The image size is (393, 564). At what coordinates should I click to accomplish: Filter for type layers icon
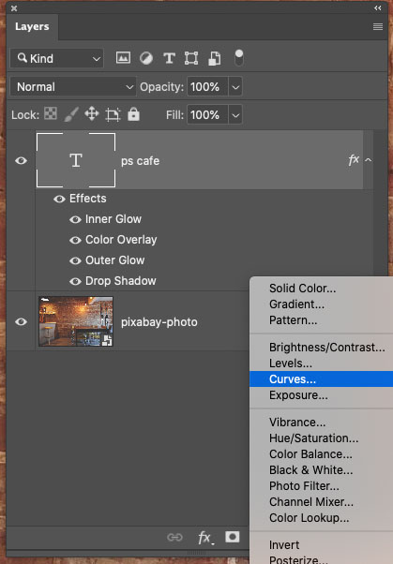pyautogui.click(x=169, y=58)
